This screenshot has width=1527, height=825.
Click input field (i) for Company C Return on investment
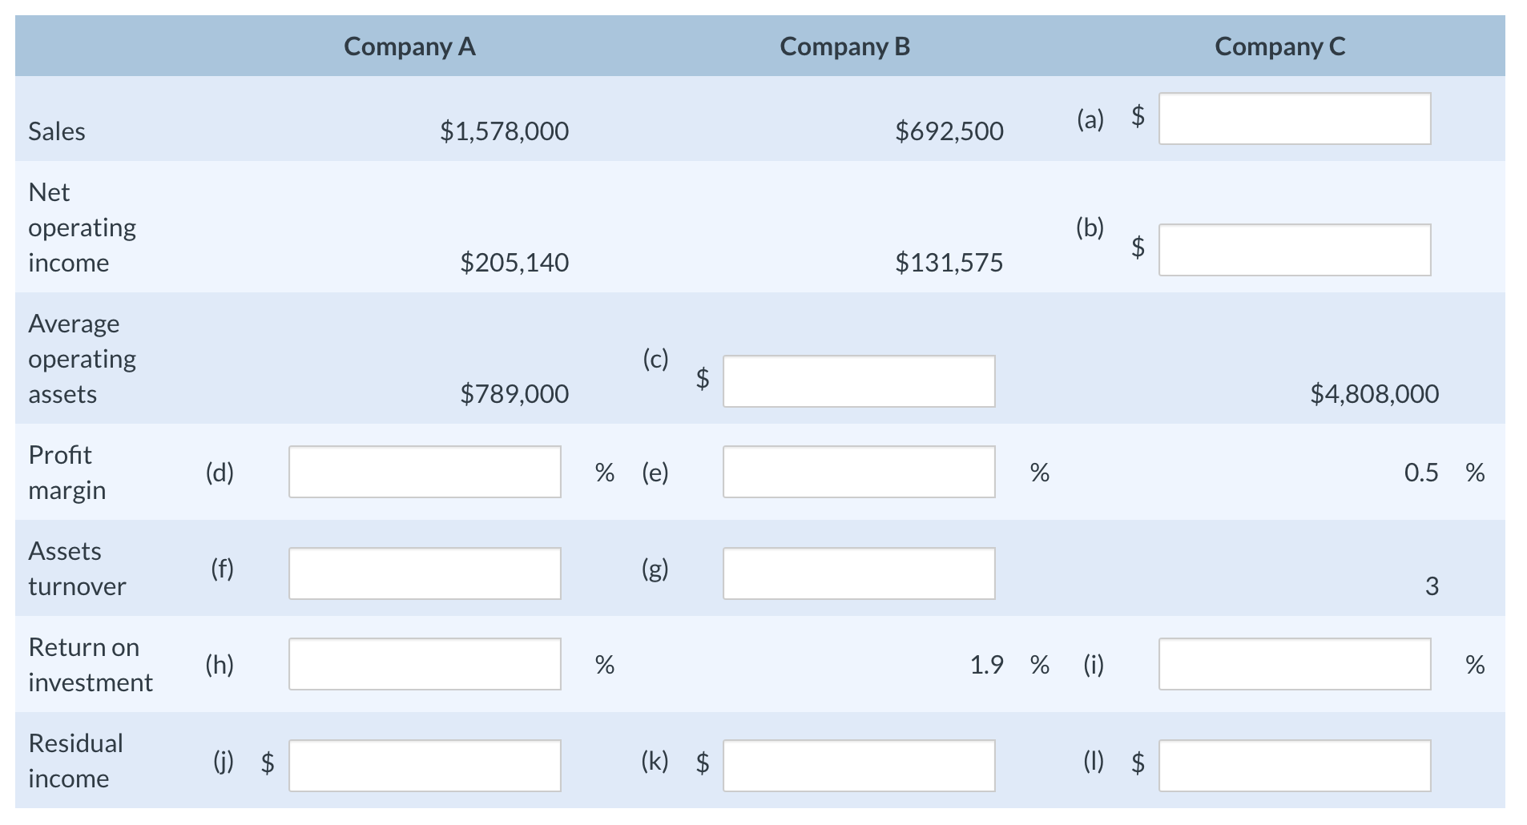point(1293,663)
